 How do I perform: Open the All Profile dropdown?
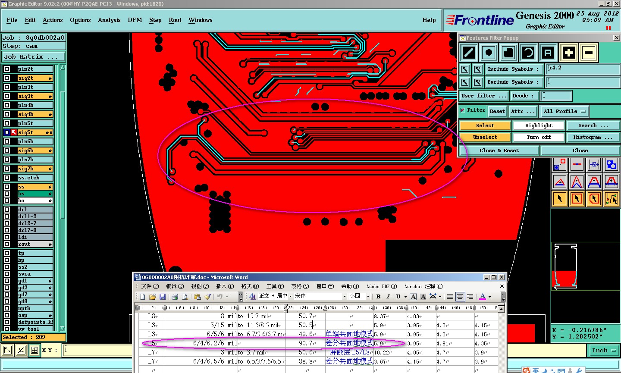(565, 111)
